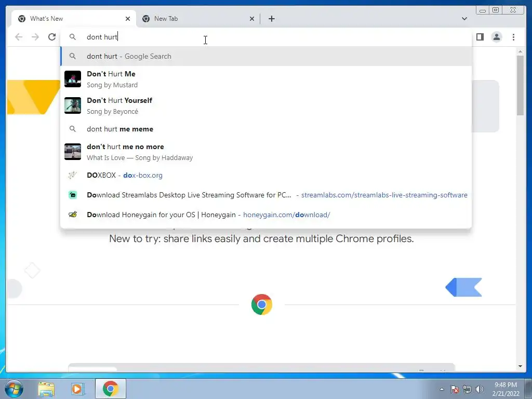Open the side panel icon in toolbar
532x399 pixels.
coord(480,37)
